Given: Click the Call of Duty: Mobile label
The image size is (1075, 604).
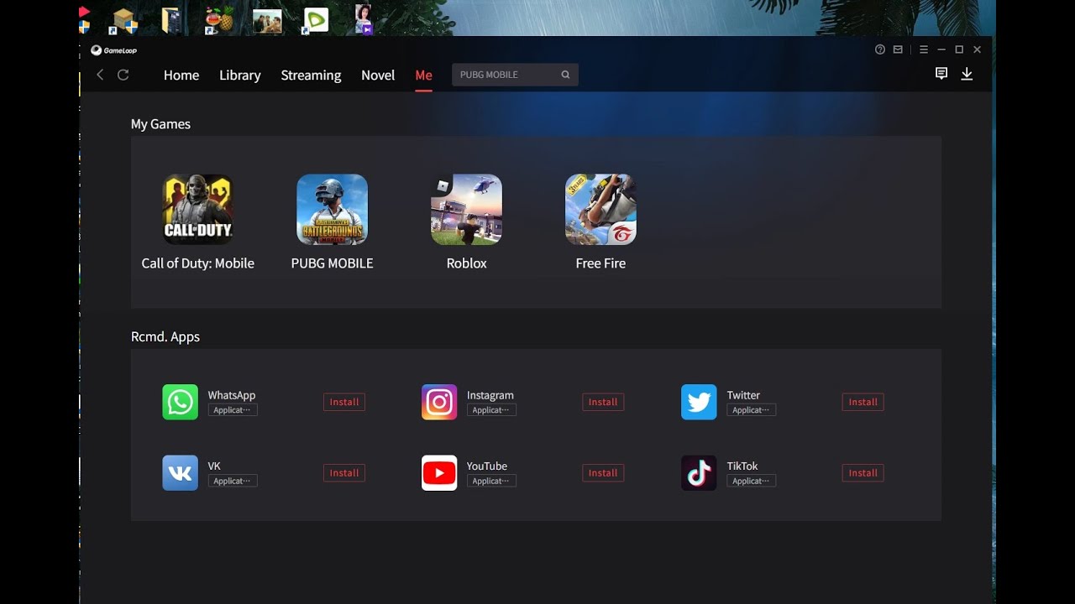Looking at the screenshot, I should tap(197, 263).
